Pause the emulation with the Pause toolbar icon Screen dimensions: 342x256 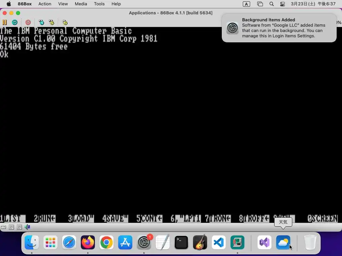5,22
